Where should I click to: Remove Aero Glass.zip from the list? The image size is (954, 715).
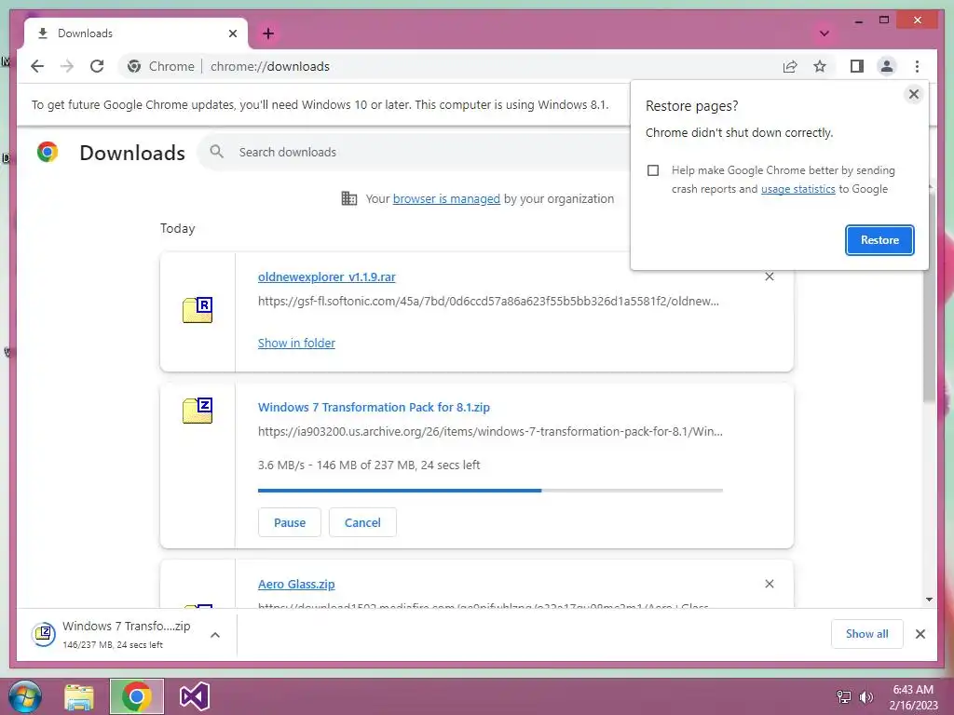[x=769, y=584]
